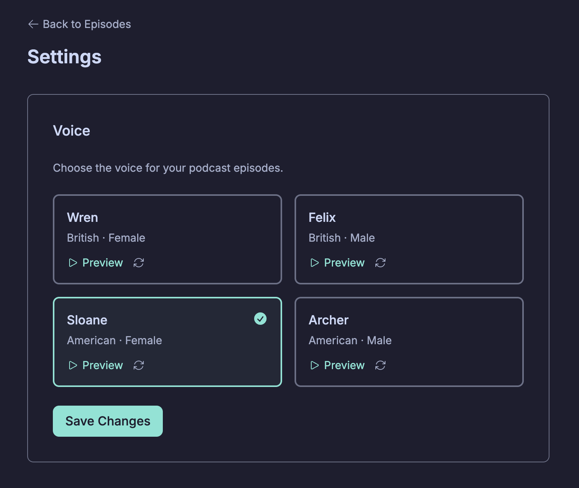Click the play triangle icon for Sloane
Screen dimensions: 579x488
[x=73, y=366]
